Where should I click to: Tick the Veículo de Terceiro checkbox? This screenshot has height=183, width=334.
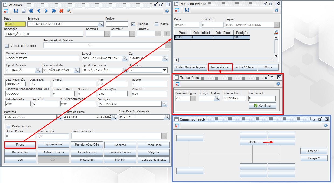[7, 46]
